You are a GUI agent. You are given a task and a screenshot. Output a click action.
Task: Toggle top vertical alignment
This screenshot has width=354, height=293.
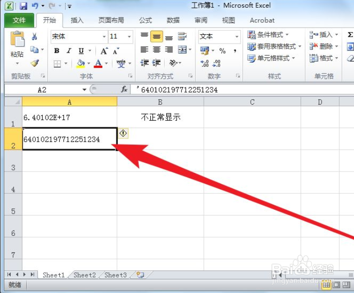pos(144,36)
